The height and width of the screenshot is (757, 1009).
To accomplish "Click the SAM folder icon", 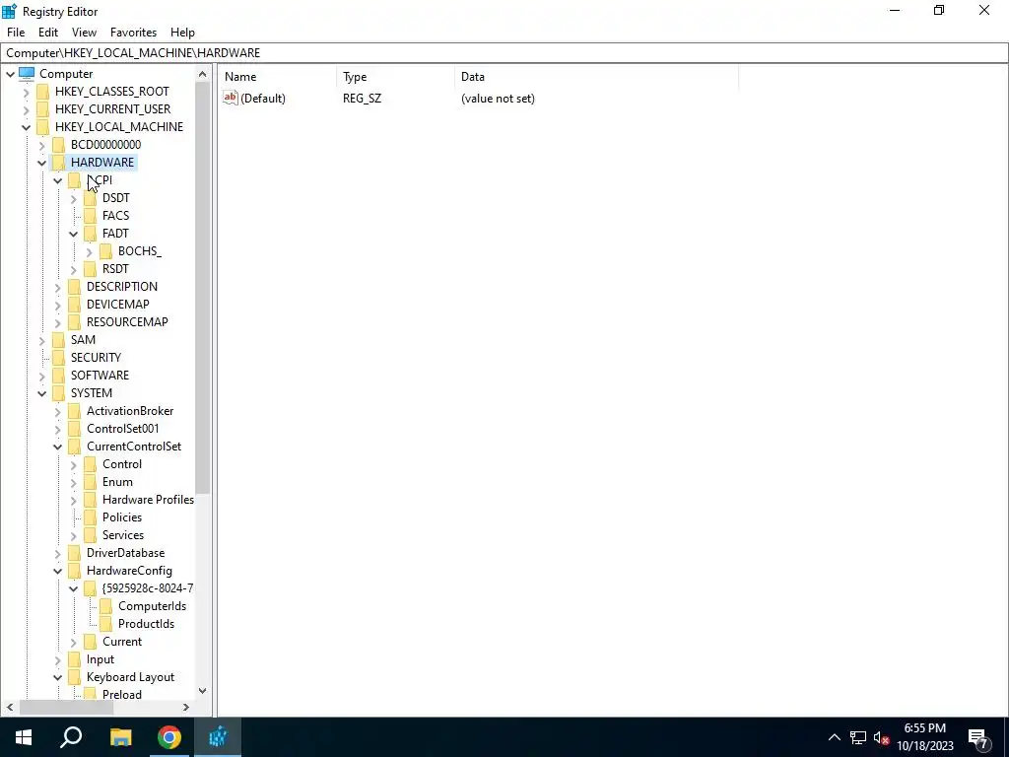I will pos(58,340).
